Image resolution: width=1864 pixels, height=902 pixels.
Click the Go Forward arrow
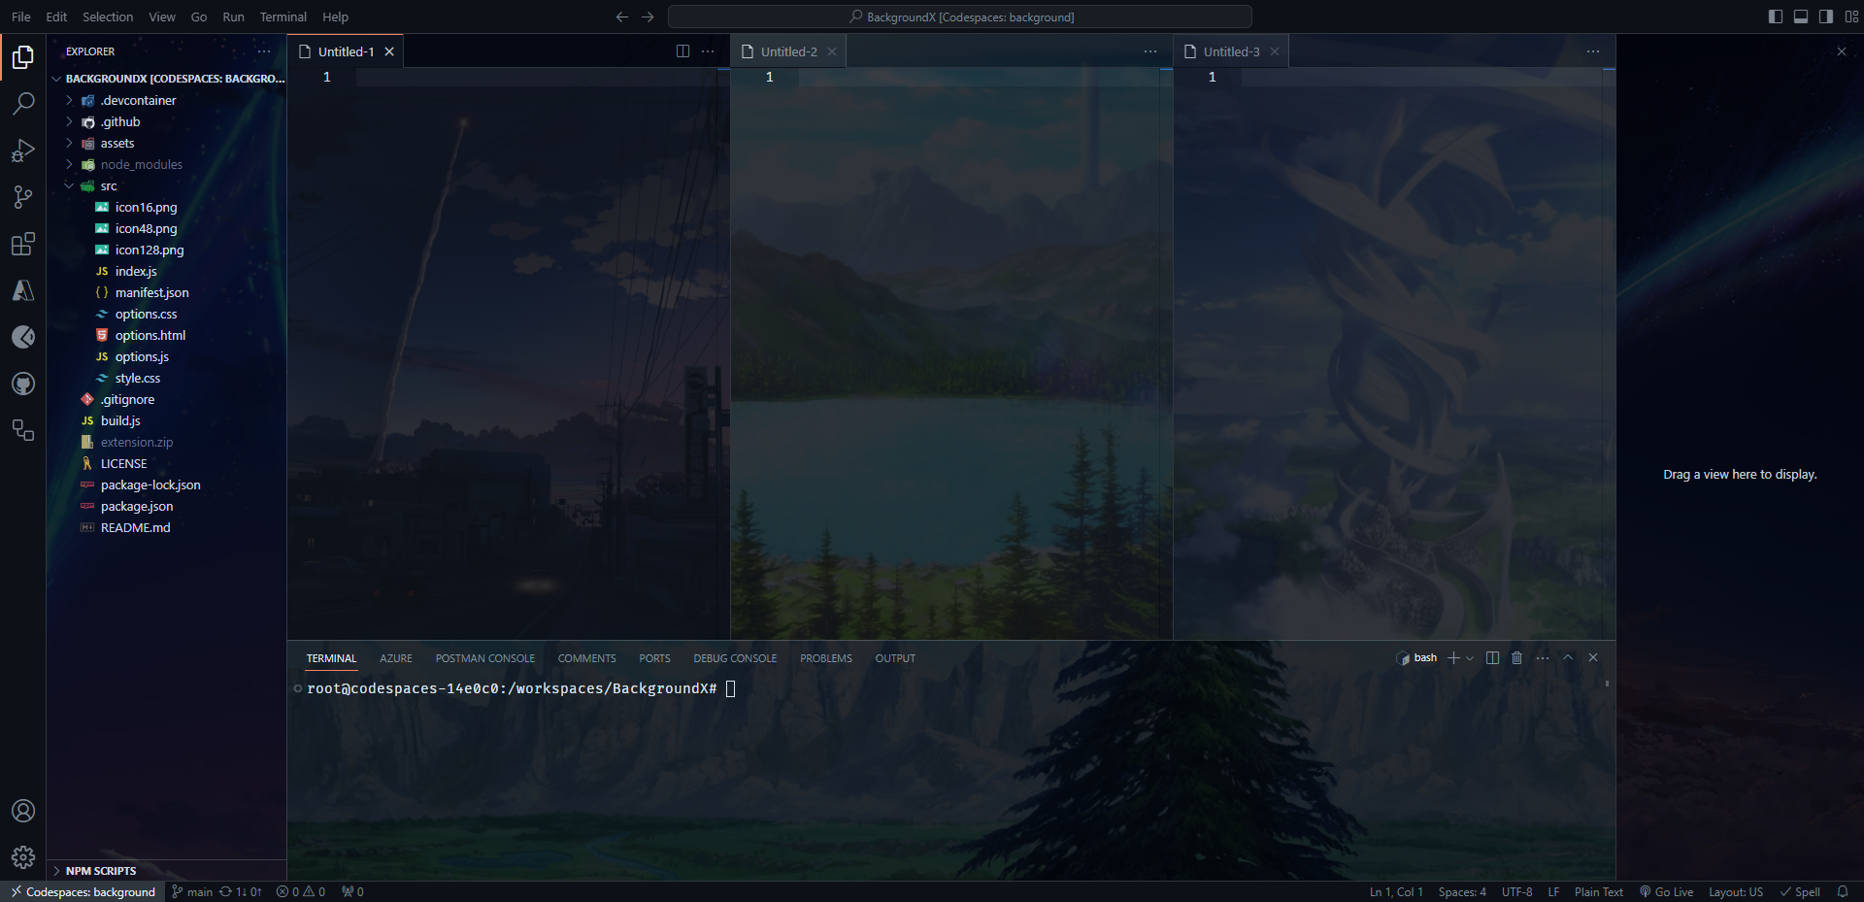pyautogui.click(x=648, y=17)
